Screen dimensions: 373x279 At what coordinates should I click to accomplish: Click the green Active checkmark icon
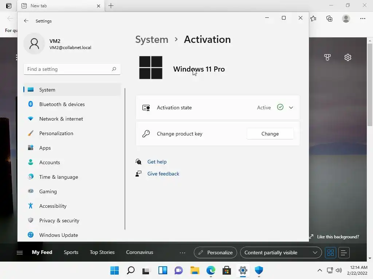tap(280, 107)
